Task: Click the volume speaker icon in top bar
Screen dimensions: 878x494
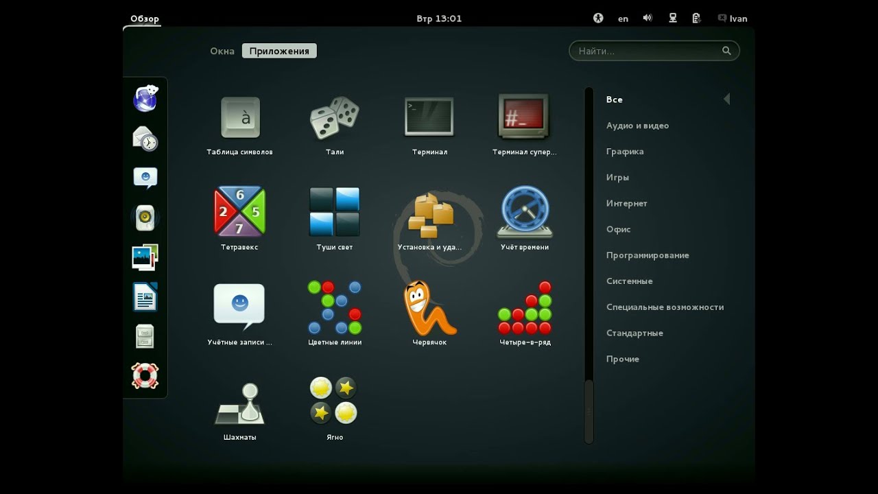Action: (648, 19)
